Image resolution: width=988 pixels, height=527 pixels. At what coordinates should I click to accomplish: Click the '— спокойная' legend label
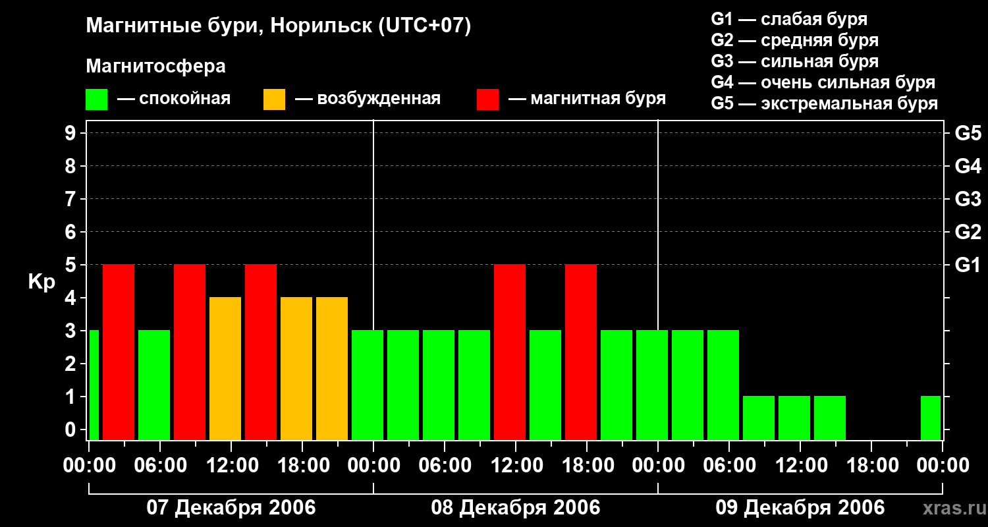click(x=174, y=99)
